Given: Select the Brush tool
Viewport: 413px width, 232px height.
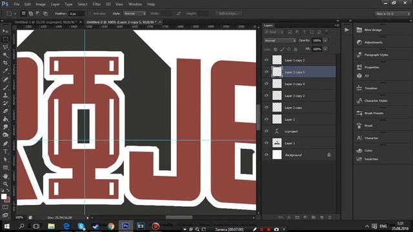Looking at the screenshot, I should click(x=5, y=88).
